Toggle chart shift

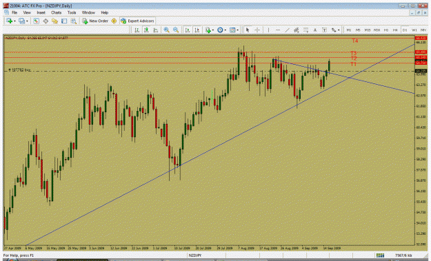pos(197,30)
